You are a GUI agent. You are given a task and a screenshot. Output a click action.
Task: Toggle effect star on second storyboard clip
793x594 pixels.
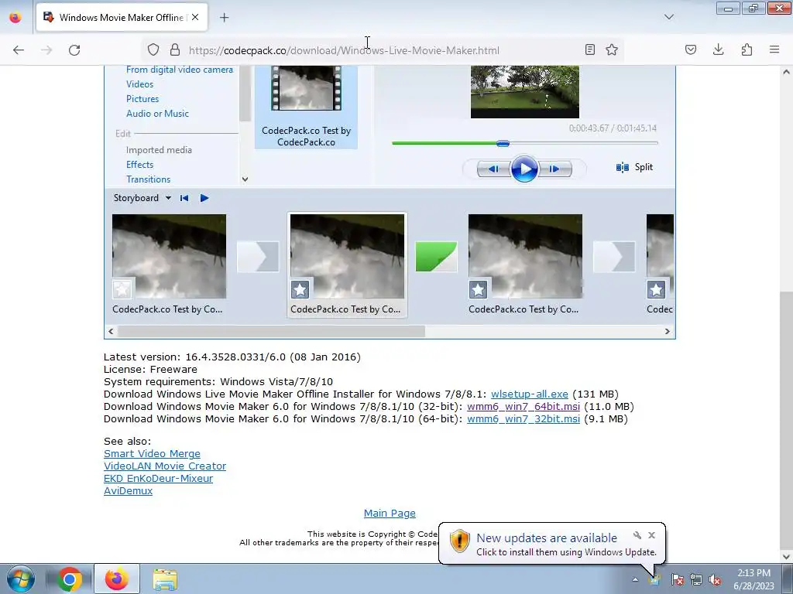300,289
